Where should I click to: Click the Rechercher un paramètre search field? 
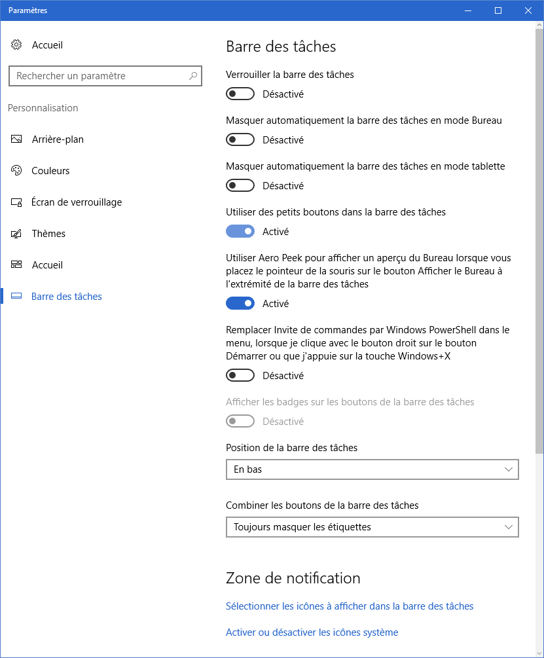(98, 76)
